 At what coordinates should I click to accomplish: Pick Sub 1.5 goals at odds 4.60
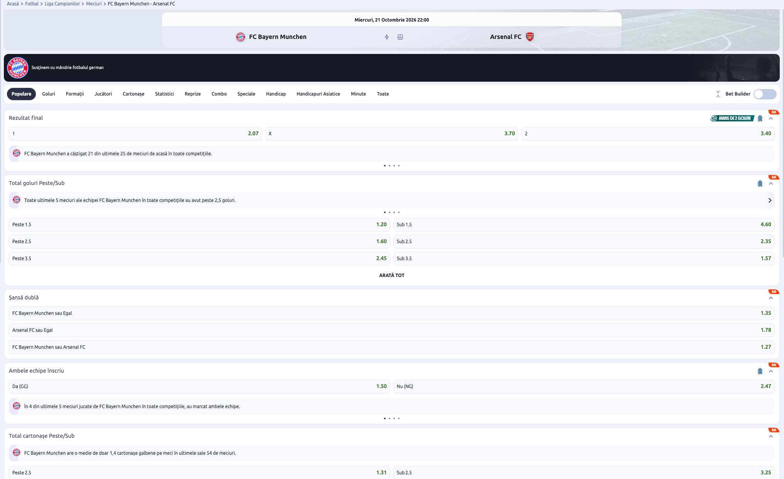(584, 225)
